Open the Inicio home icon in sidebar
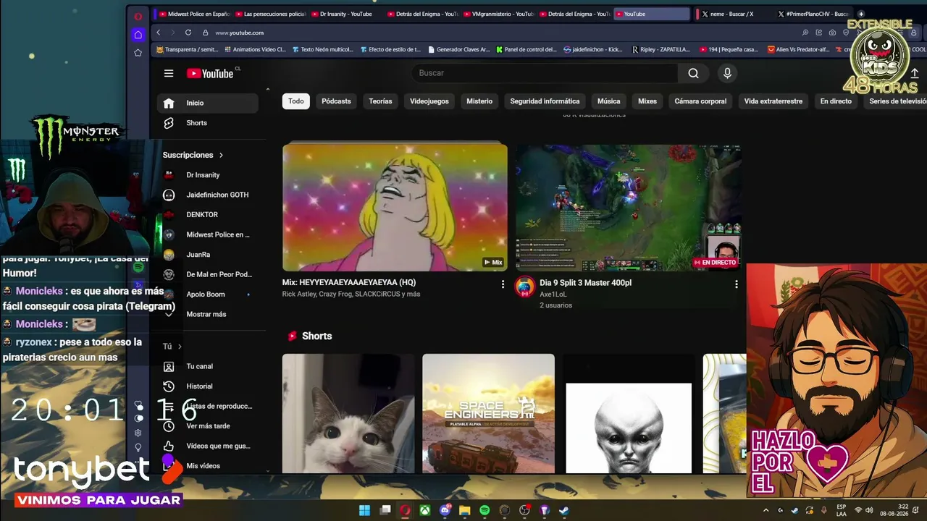This screenshot has width=927, height=521. 169,103
